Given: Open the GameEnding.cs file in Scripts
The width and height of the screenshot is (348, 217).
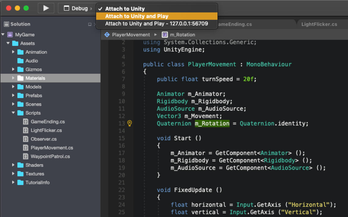Looking at the screenshot, I should [47, 122].
